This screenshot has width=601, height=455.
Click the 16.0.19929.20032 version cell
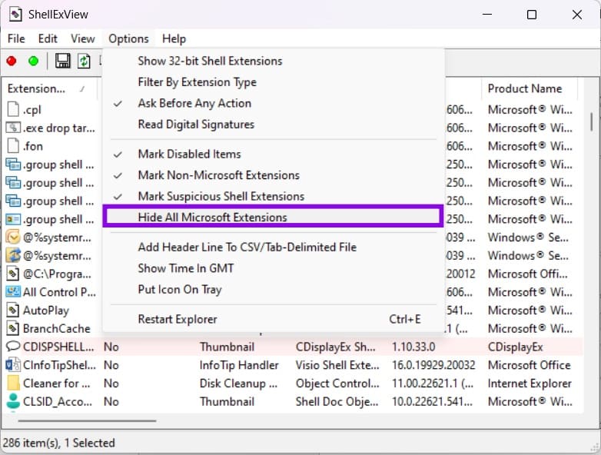tap(433, 365)
